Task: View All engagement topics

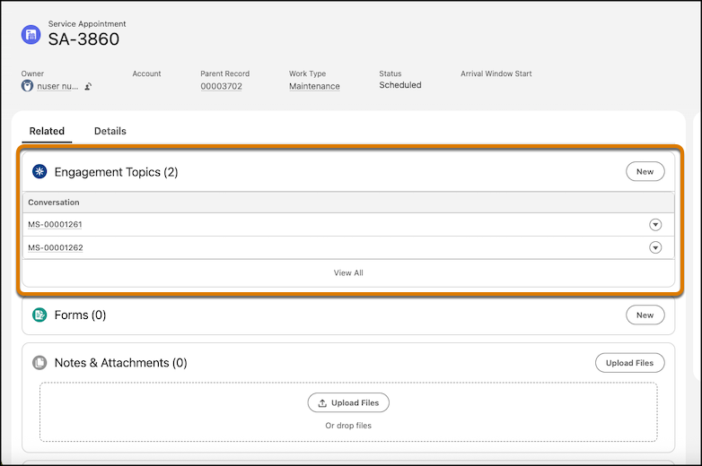Action: pos(348,272)
